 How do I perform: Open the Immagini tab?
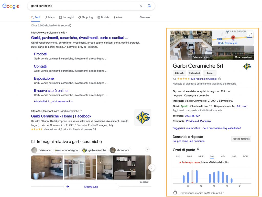pyautogui.click(x=66, y=17)
